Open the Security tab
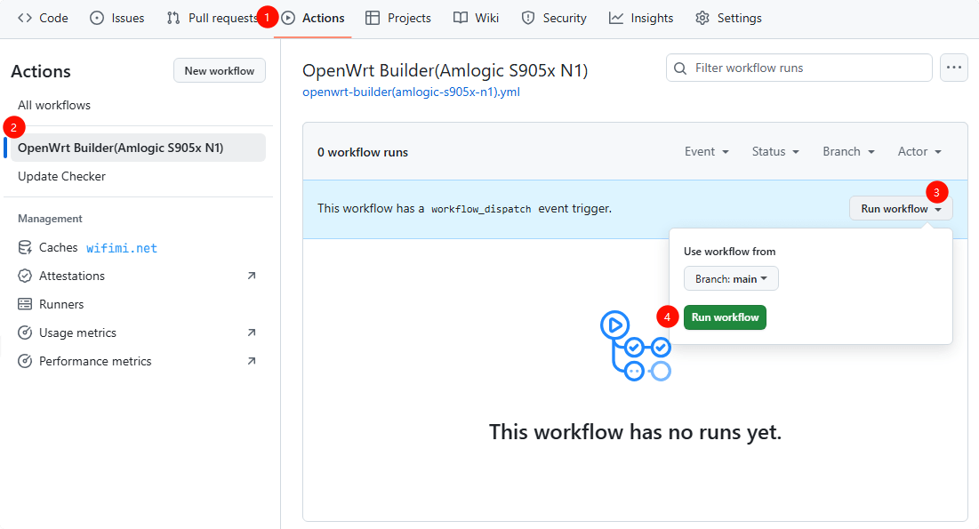The image size is (979, 529). pyautogui.click(x=554, y=18)
